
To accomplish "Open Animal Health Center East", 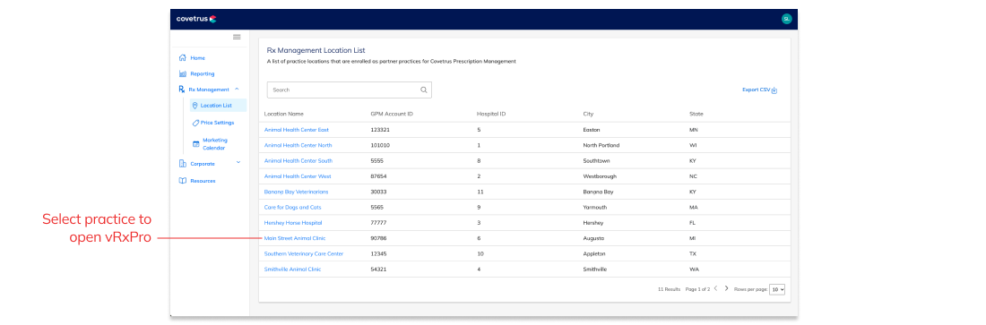I will pyautogui.click(x=296, y=130).
